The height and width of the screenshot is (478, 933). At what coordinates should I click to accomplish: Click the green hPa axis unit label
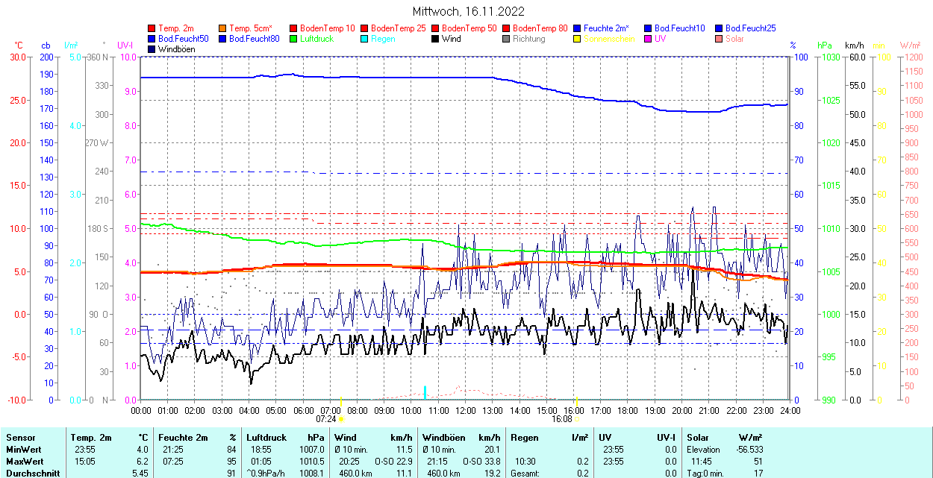pos(824,45)
